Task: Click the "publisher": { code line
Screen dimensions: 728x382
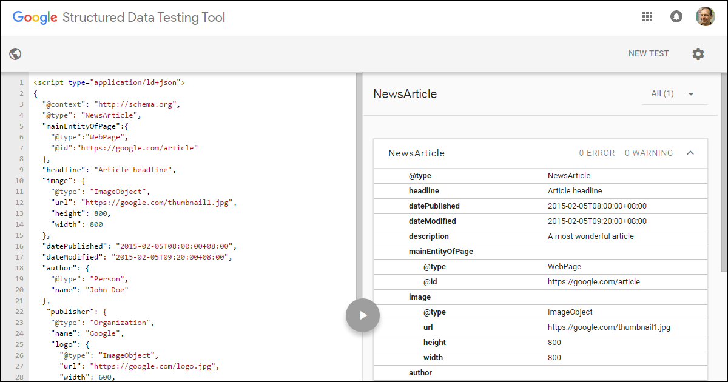Action: tap(77, 312)
